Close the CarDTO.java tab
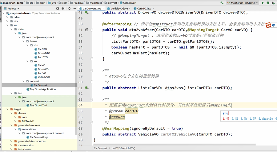This screenshot has height=152, width=277. (x=153, y=9)
